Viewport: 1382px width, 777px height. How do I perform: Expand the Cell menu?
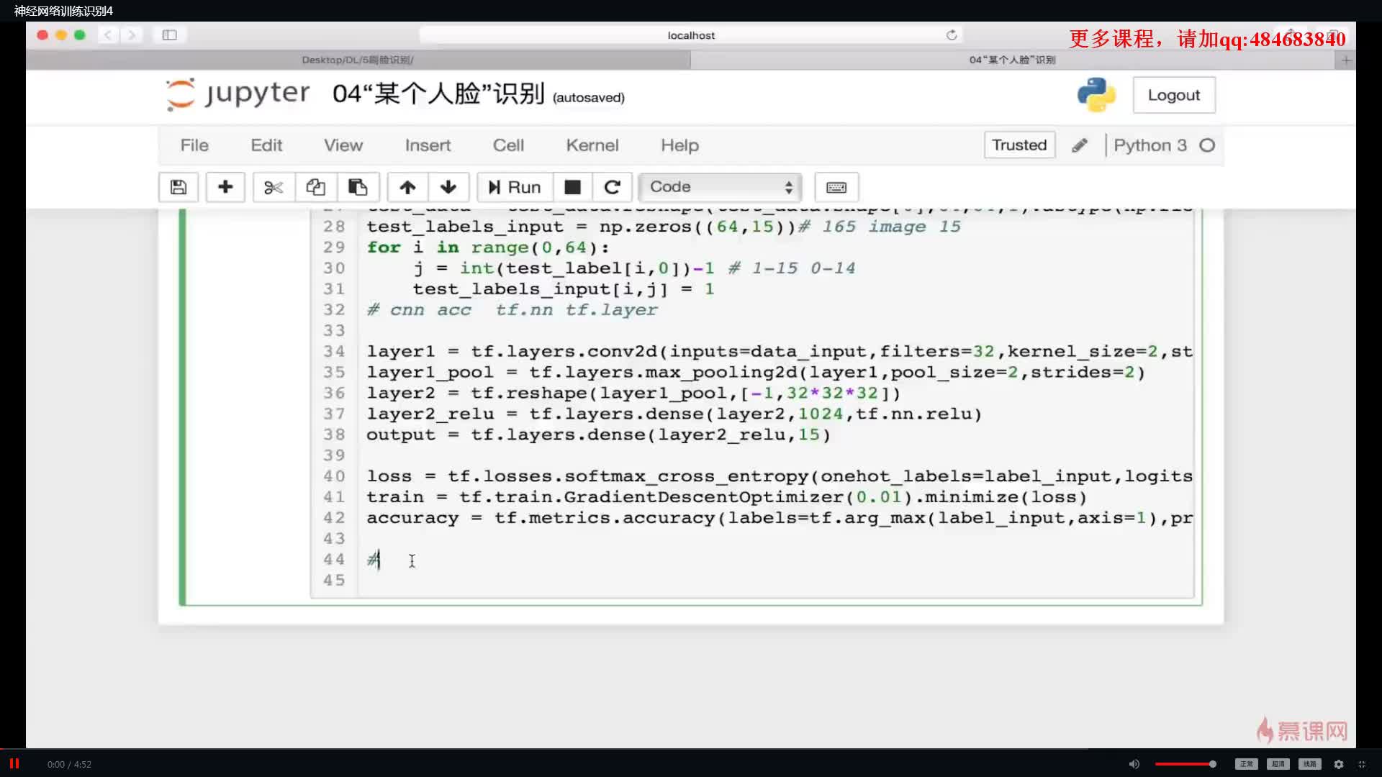pyautogui.click(x=507, y=145)
